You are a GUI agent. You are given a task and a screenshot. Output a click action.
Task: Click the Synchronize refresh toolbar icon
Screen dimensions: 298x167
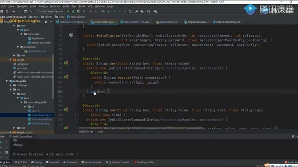[x=7, y=12]
